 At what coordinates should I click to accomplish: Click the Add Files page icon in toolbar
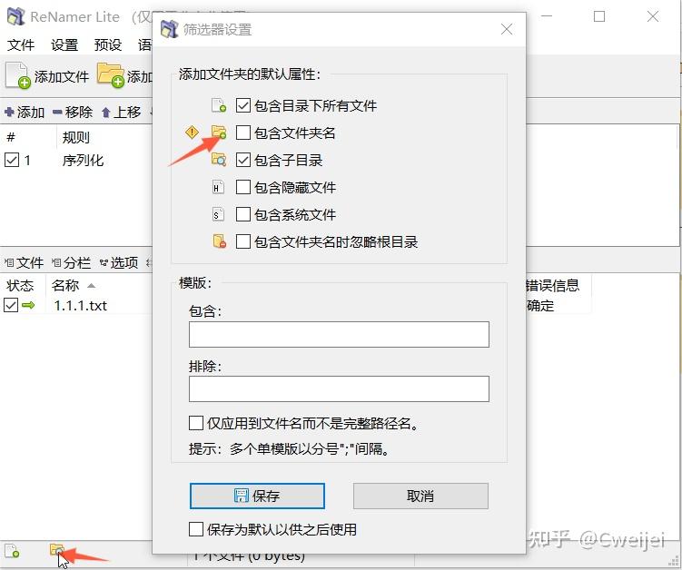pyautogui.click(x=18, y=75)
